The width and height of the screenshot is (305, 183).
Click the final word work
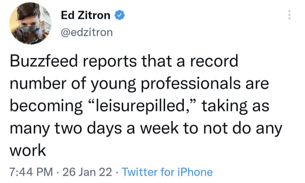[x=27, y=150]
